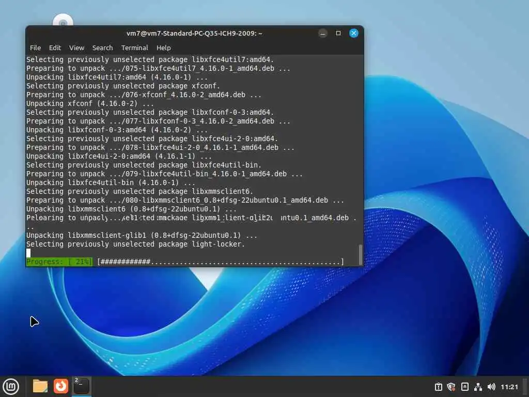Maximize the terminal window

(338, 33)
